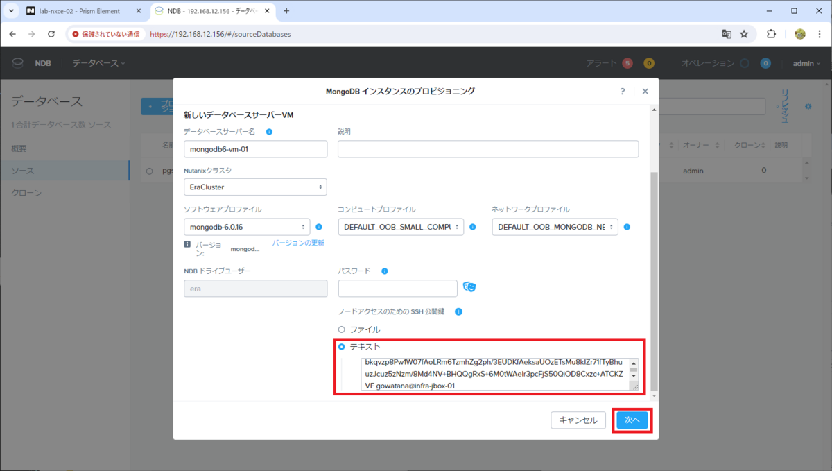Bookmark this page with star icon
832x471 pixels.
point(744,33)
